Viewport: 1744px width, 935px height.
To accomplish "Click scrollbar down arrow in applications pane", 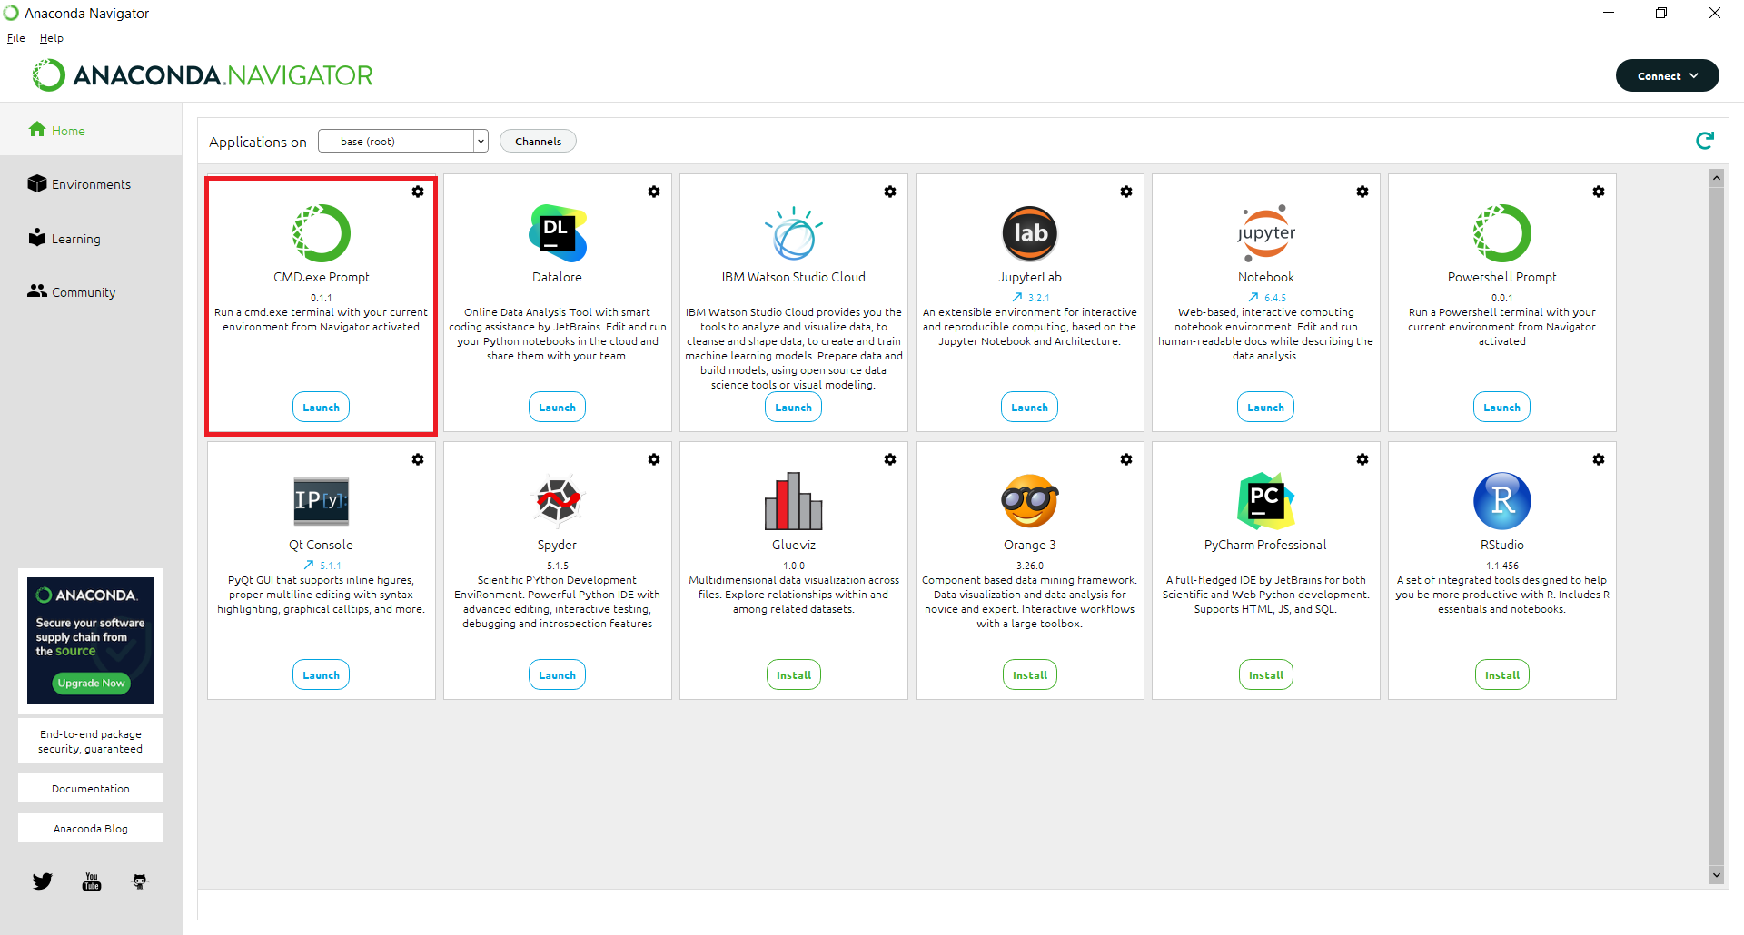I will click(1717, 875).
